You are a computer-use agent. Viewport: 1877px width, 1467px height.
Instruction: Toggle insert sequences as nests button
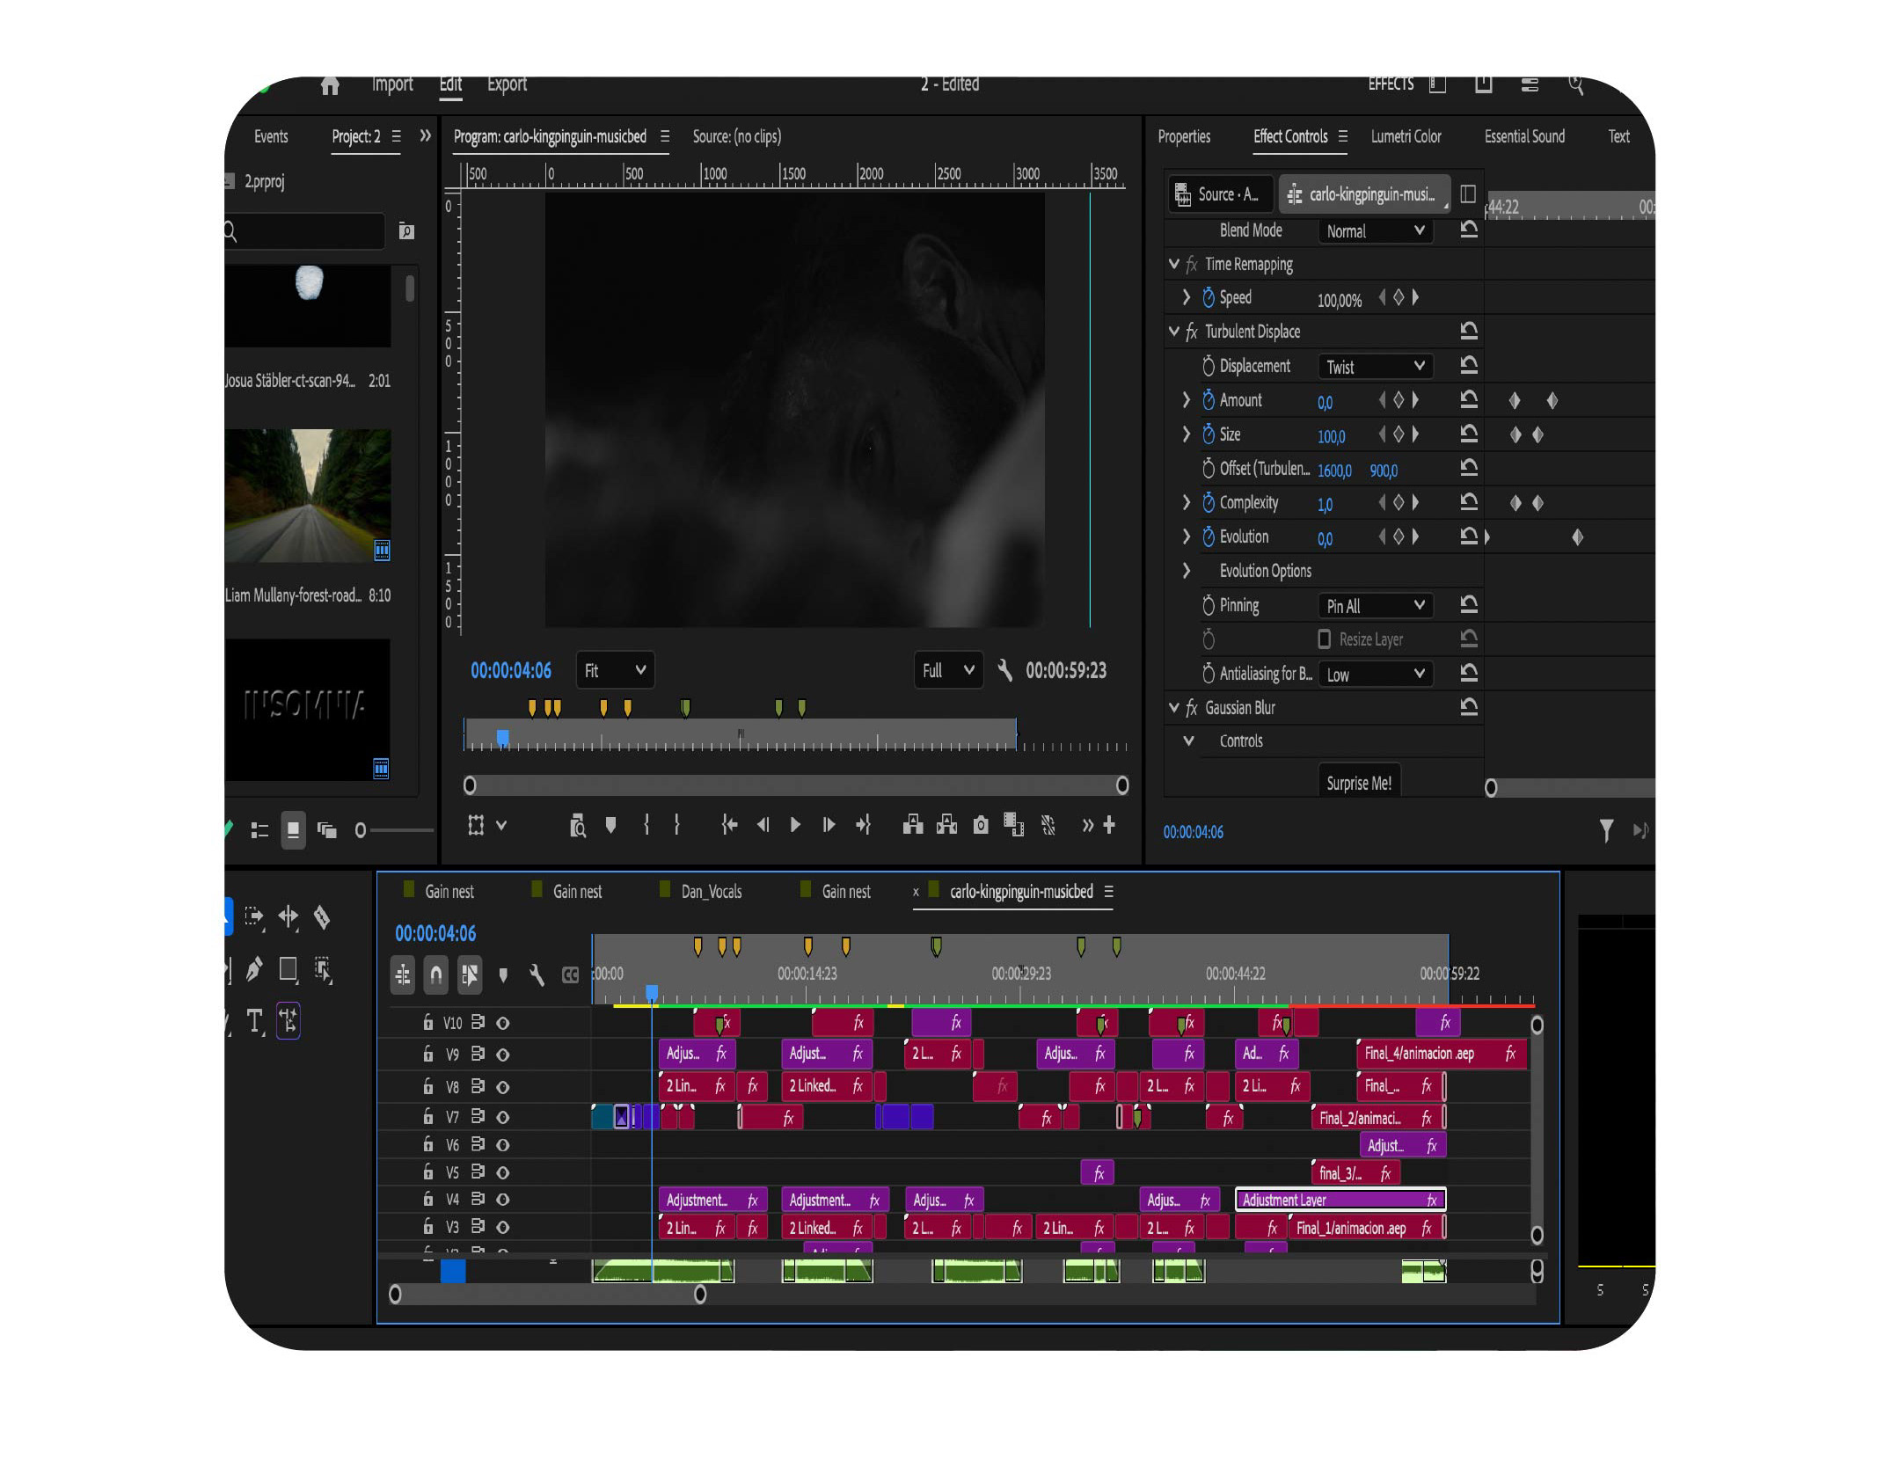coord(403,974)
